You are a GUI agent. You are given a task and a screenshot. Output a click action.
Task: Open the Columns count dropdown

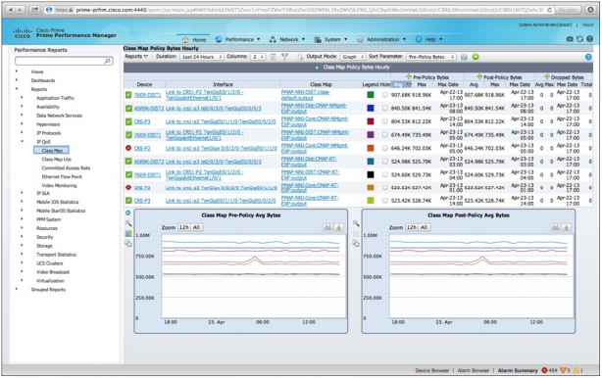[x=258, y=57]
